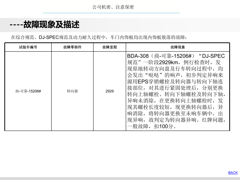This screenshot has width=240, height=180.
Task: Select the 故障零部件 column header
Action: pyautogui.click(x=73, y=47)
